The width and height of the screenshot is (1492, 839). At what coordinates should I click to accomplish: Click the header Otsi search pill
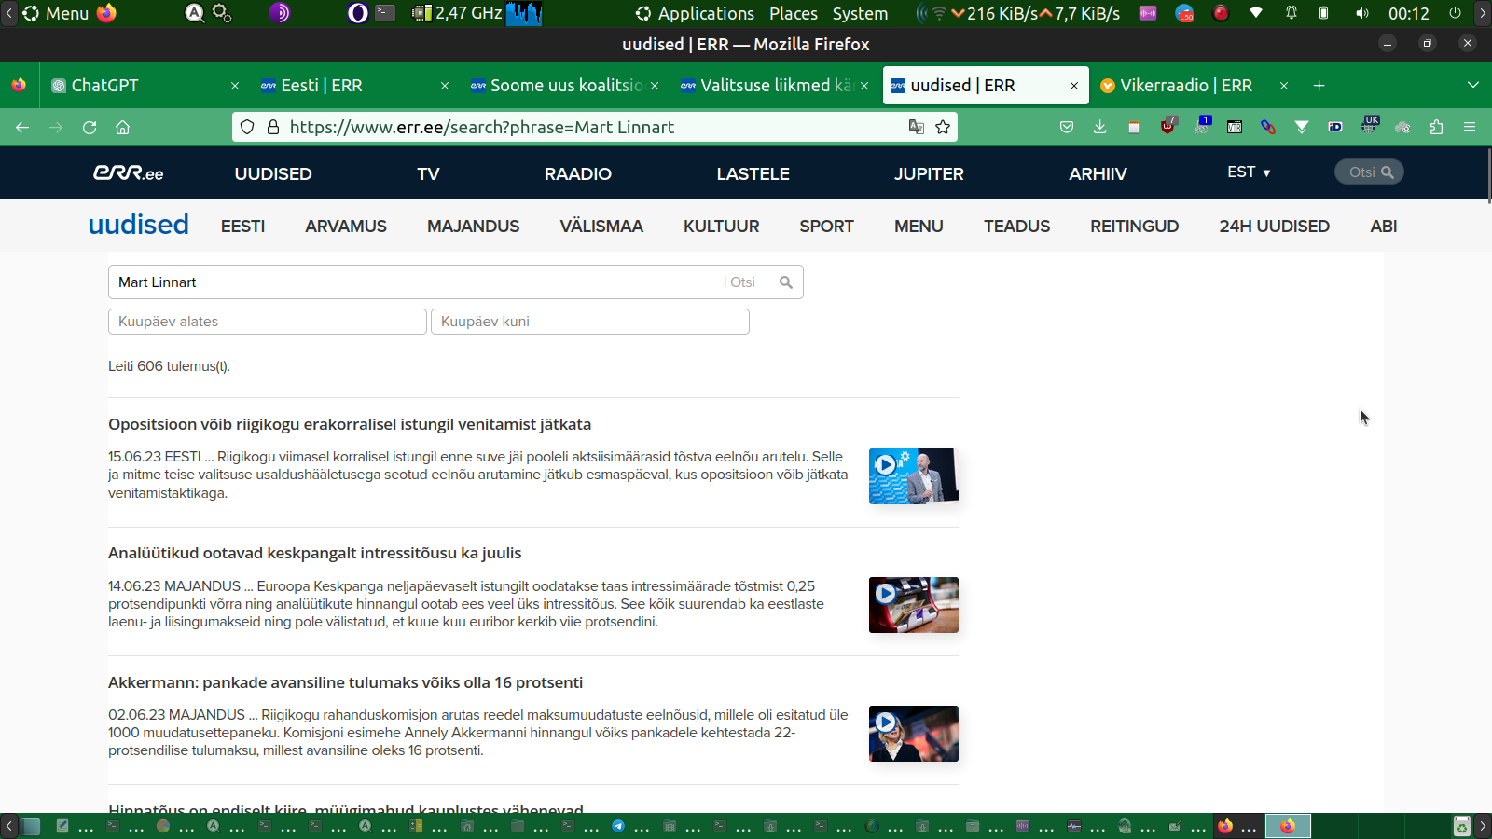(x=1369, y=172)
